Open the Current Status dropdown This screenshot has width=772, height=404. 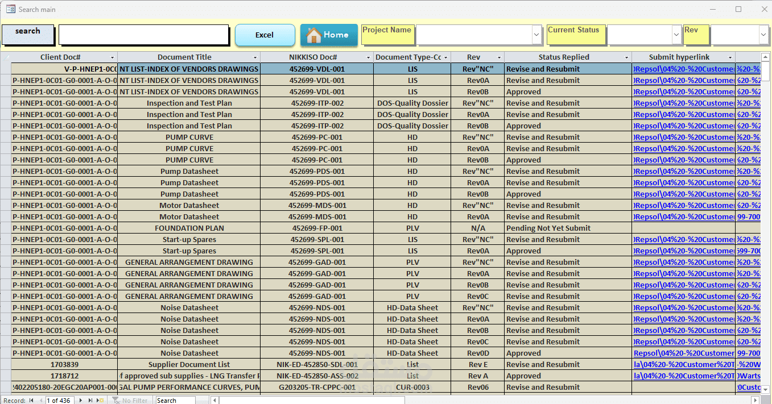(x=676, y=35)
